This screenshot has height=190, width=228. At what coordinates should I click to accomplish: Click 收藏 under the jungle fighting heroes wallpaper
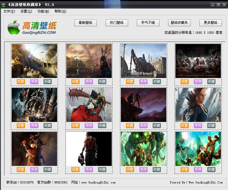coord(211,170)
